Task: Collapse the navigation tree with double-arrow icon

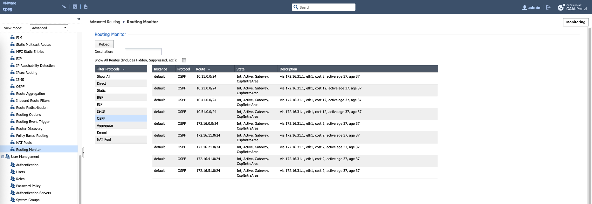Action: point(79,19)
